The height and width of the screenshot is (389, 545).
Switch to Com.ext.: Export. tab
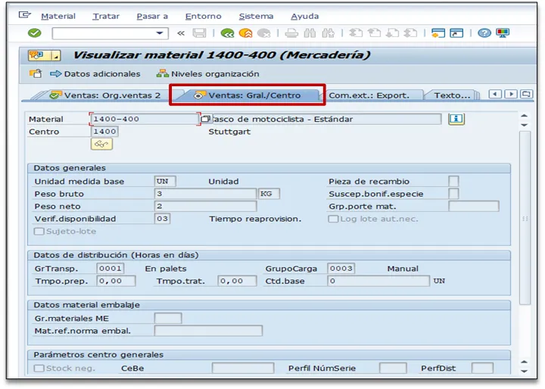tap(369, 95)
